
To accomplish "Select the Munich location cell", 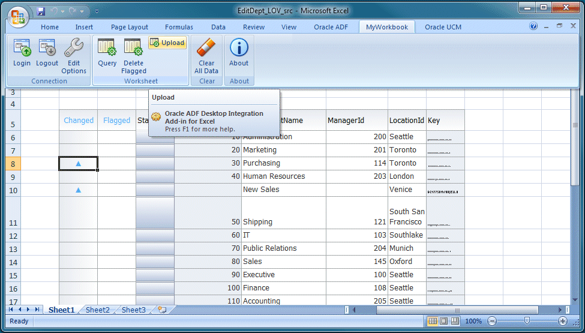I will click(x=407, y=248).
